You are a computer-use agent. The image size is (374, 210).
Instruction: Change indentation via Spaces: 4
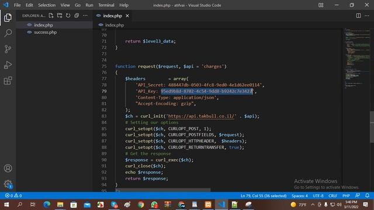coord(299,196)
